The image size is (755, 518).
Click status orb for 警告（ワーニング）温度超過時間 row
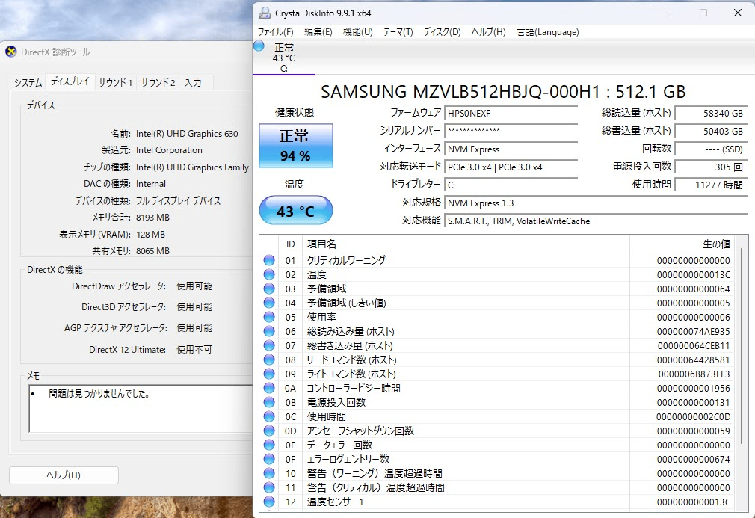(x=269, y=473)
